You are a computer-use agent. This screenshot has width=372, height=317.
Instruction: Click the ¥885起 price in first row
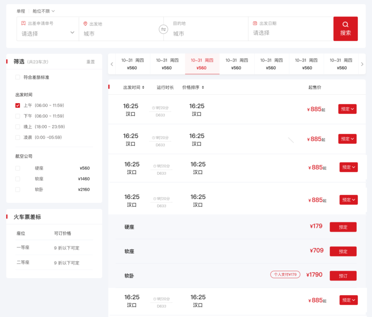(316, 109)
